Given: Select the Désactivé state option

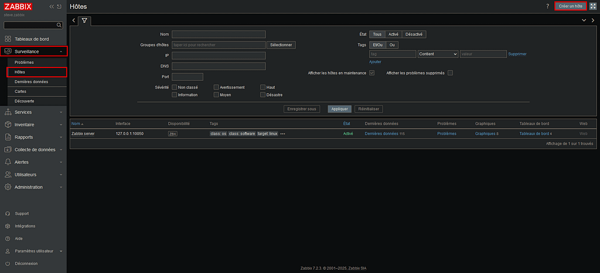Looking at the screenshot, I should 414,34.
